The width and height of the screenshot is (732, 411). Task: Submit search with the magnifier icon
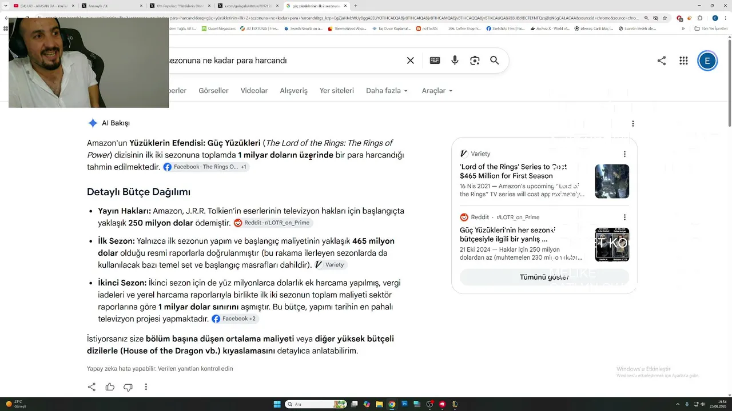(x=495, y=61)
